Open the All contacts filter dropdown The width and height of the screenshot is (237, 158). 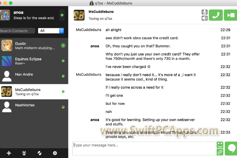tap(51, 31)
